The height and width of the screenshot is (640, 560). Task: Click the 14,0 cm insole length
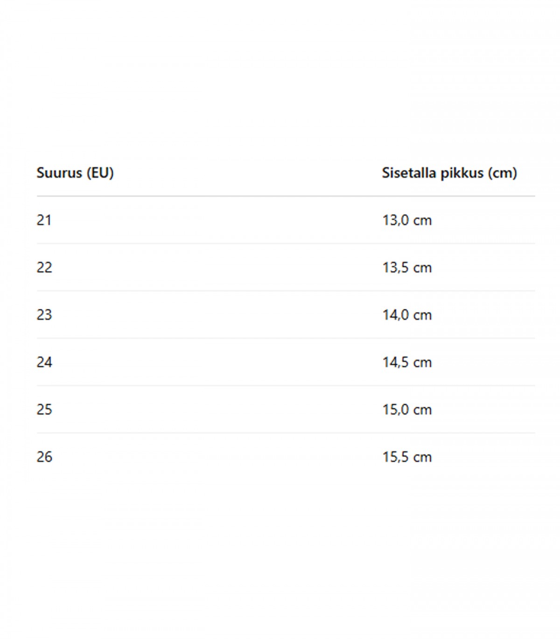[x=407, y=315]
